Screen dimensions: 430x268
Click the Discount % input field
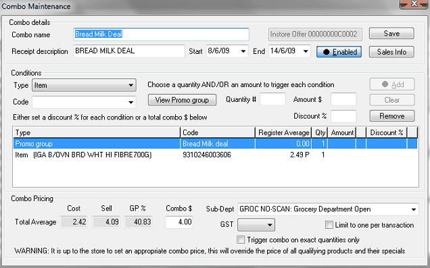coord(343,116)
